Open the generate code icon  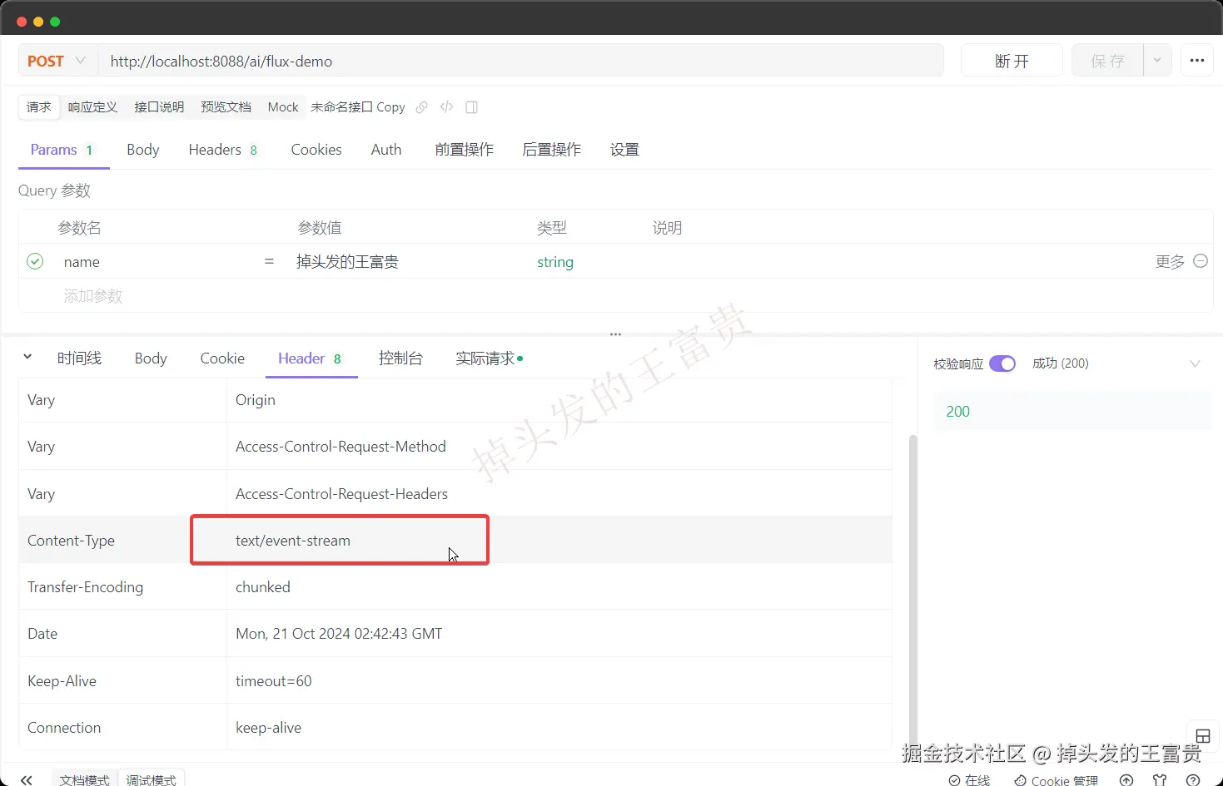coord(447,107)
